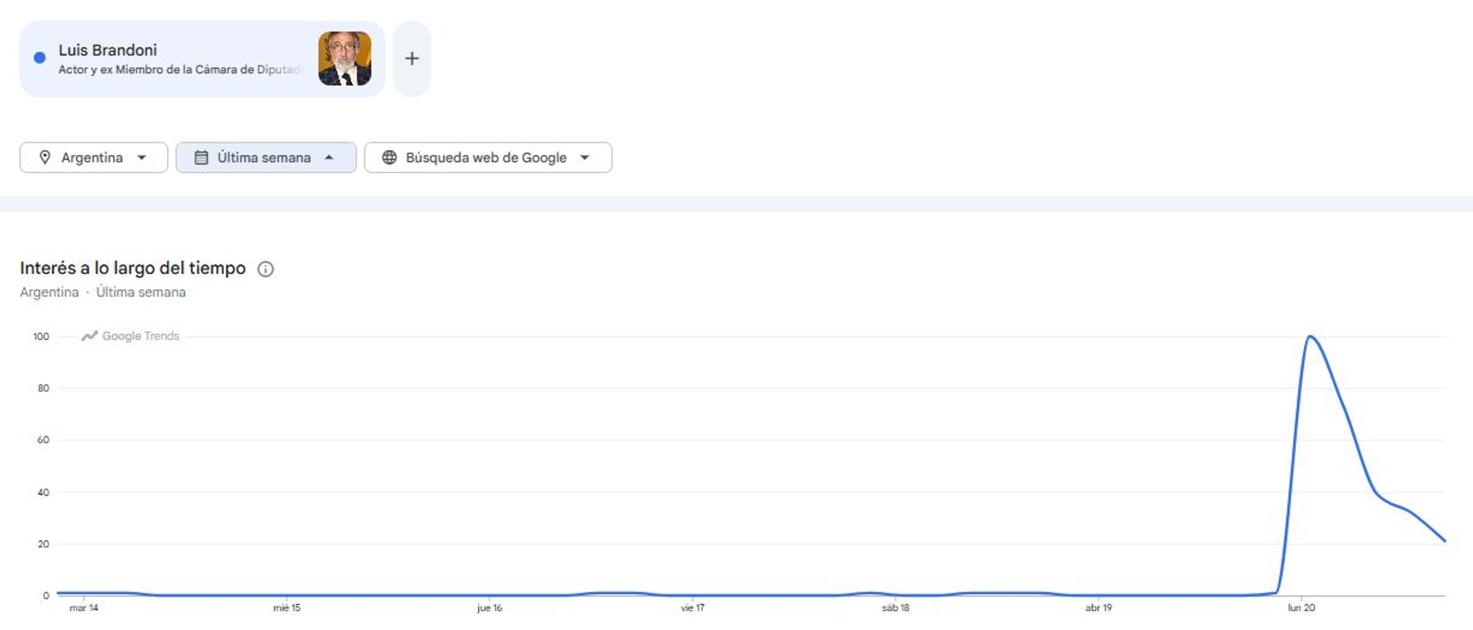Expand the Argentina region dropdown arrow
Viewport: 1473px width, 630px height.
142,157
